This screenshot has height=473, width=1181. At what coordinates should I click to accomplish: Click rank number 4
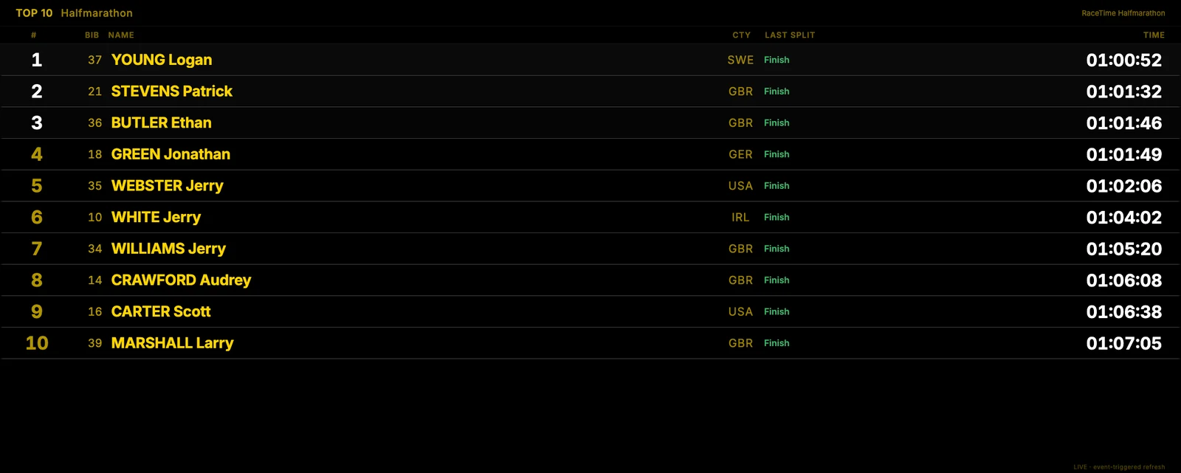(x=37, y=155)
